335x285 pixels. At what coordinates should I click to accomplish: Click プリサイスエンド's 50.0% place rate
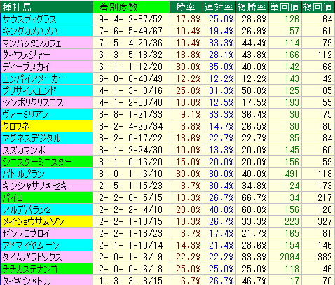click(254, 90)
